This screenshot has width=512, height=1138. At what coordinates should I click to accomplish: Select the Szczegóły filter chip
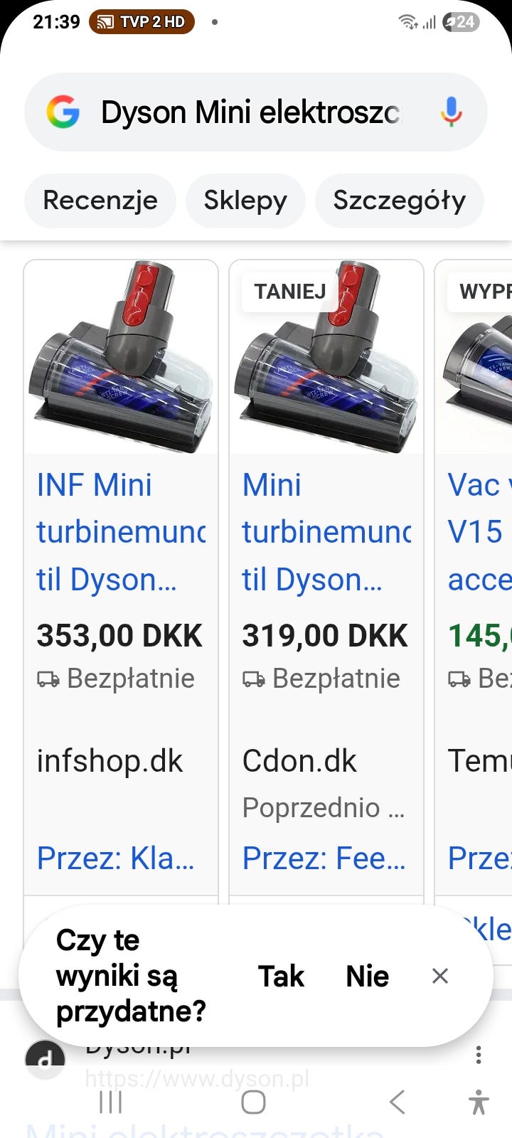[x=399, y=201]
